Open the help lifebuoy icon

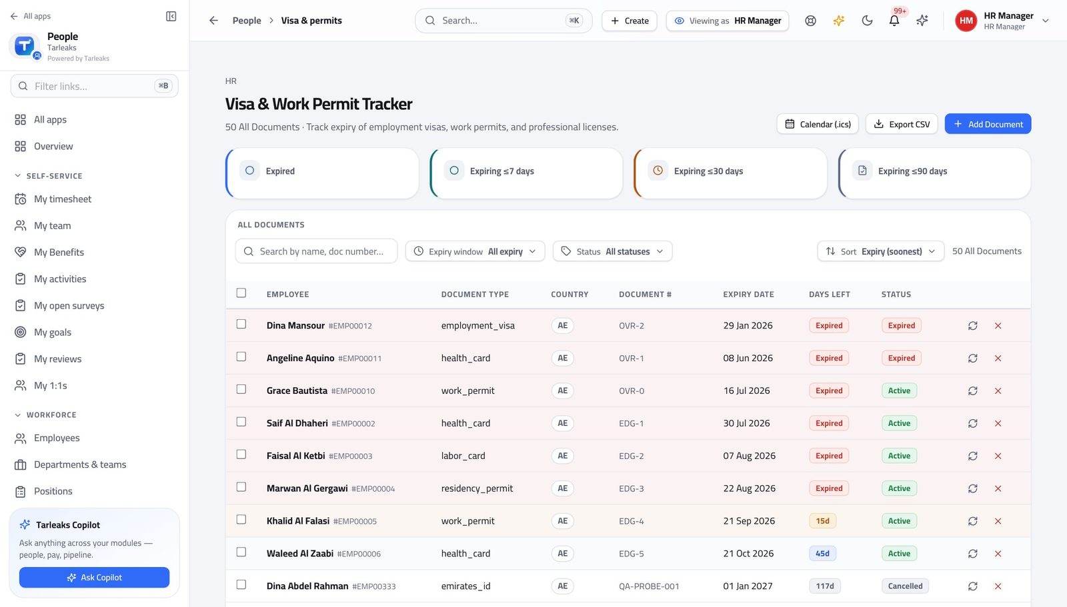pos(810,21)
